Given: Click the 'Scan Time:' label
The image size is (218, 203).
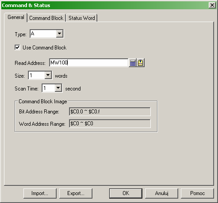Looking at the screenshot, I should point(27,89).
